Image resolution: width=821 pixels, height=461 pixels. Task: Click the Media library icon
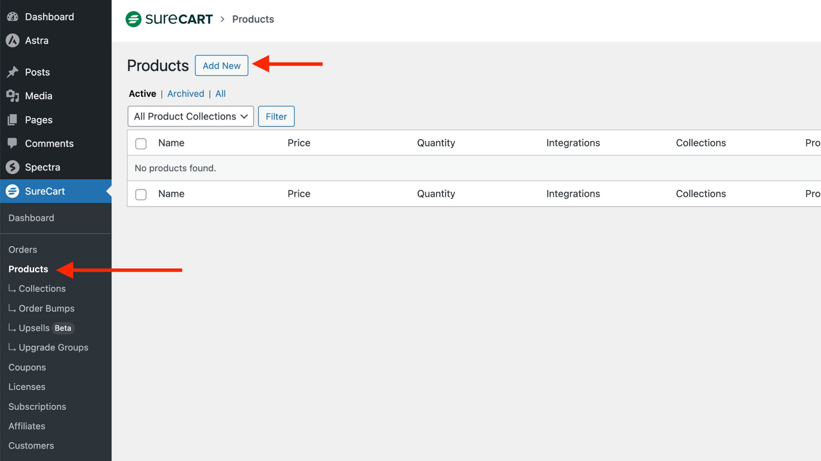(13, 96)
